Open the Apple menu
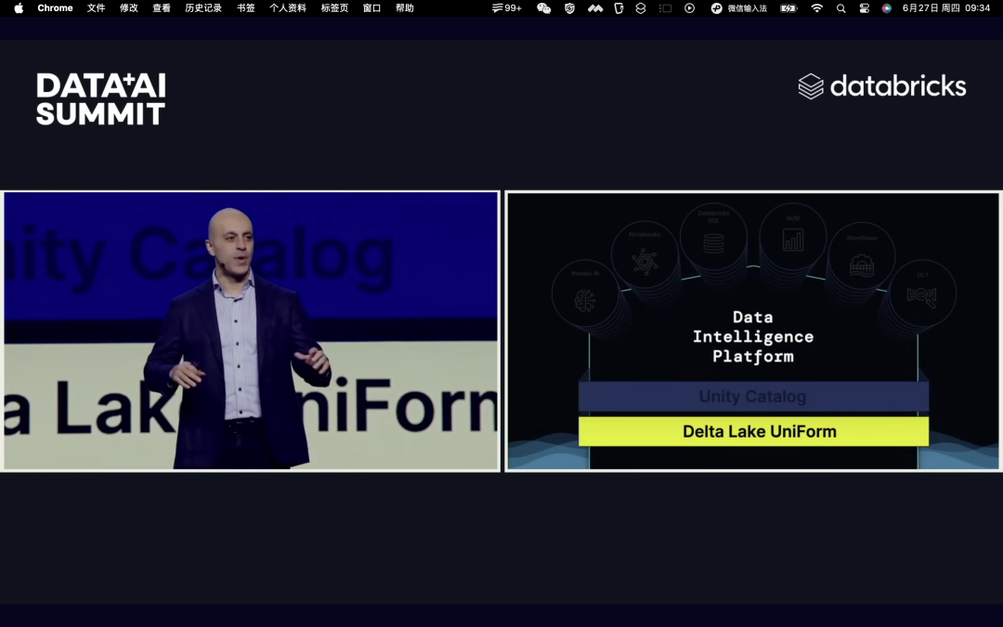This screenshot has height=627, width=1003. [x=19, y=8]
